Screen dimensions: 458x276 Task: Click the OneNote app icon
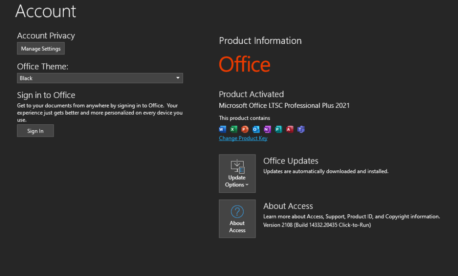tap(267, 129)
